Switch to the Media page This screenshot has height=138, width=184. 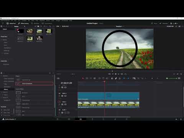(58, 119)
